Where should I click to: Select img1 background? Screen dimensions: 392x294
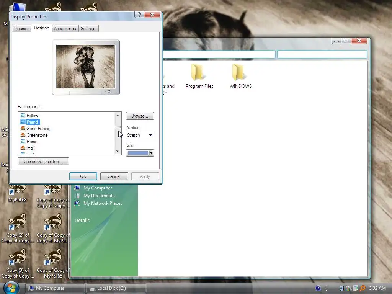[31, 148]
